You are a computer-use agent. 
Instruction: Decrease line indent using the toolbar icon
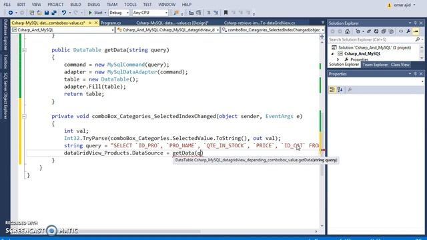pyautogui.click(x=208, y=13)
